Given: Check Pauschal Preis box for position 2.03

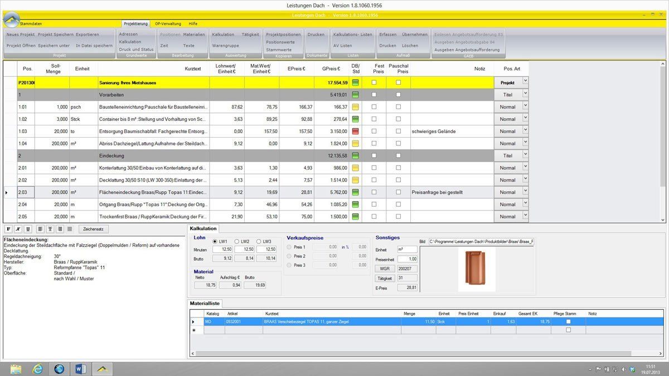Looking at the screenshot, I should coord(398,192).
